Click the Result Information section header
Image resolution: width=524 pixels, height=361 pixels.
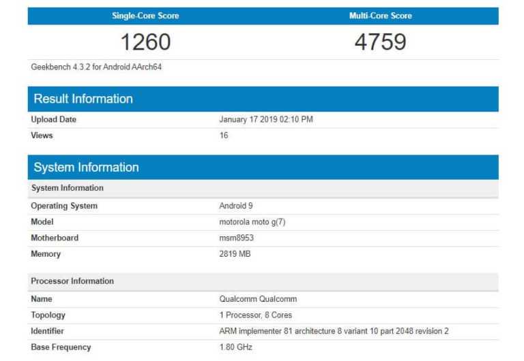(263, 99)
